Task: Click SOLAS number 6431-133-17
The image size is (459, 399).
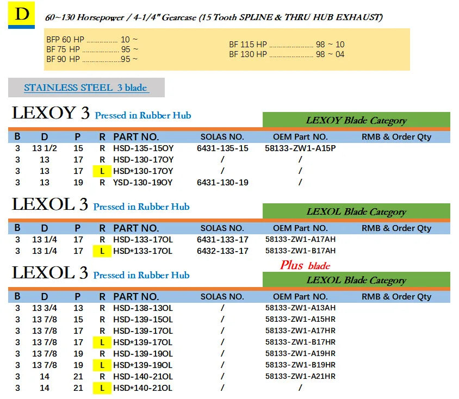Action: 222,240
